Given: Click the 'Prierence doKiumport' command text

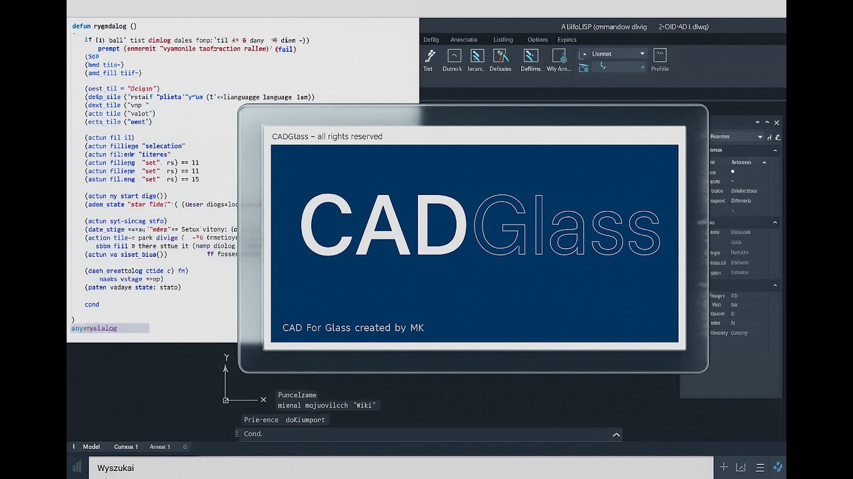Looking at the screenshot, I should tap(285, 420).
